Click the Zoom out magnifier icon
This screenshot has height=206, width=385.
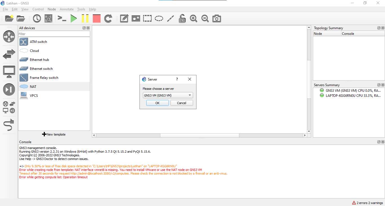[205, 19]
